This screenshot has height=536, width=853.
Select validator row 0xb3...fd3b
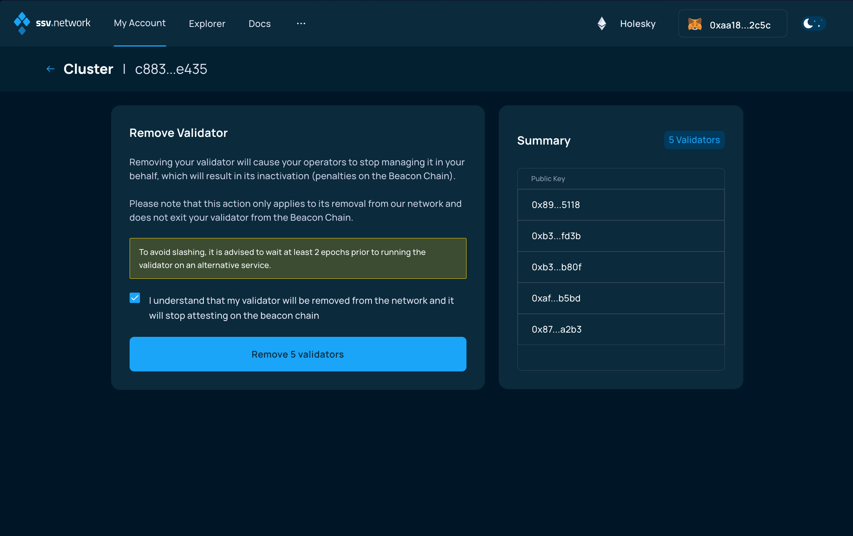(621, 236)
